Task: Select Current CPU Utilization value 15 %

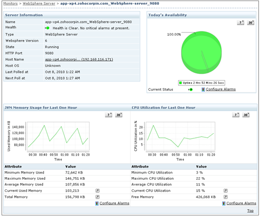Action: pos(200,191)
